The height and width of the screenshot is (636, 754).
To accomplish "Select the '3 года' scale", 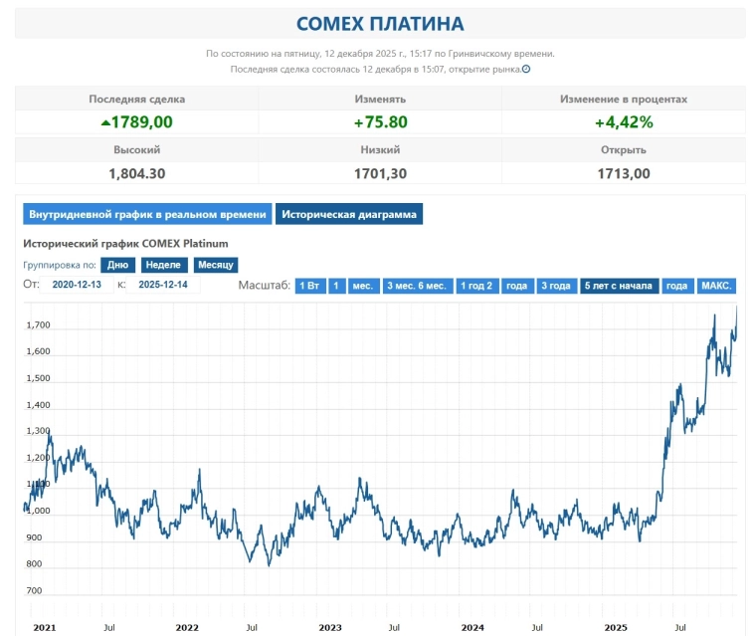I will 556,286.
